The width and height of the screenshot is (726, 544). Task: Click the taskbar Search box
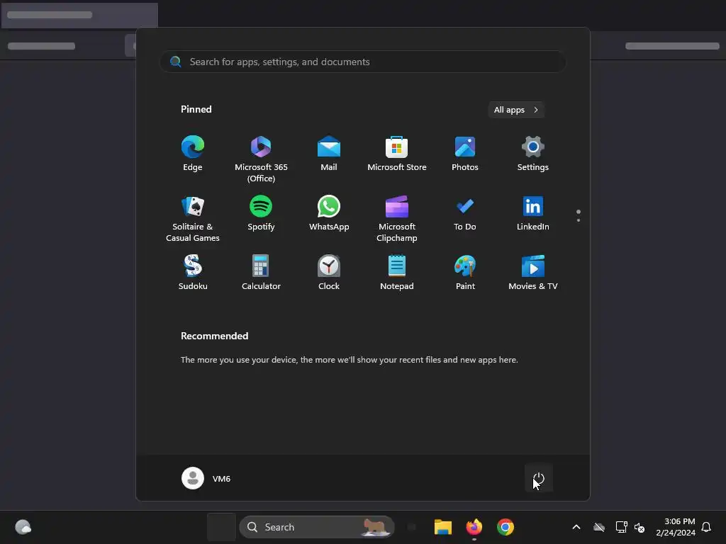317,527
